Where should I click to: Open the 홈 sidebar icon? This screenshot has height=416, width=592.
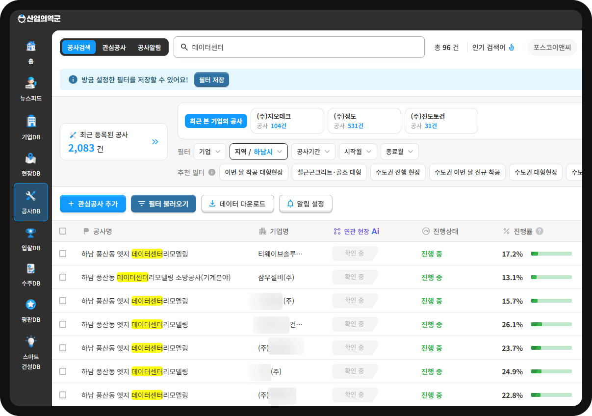point(31,52)
